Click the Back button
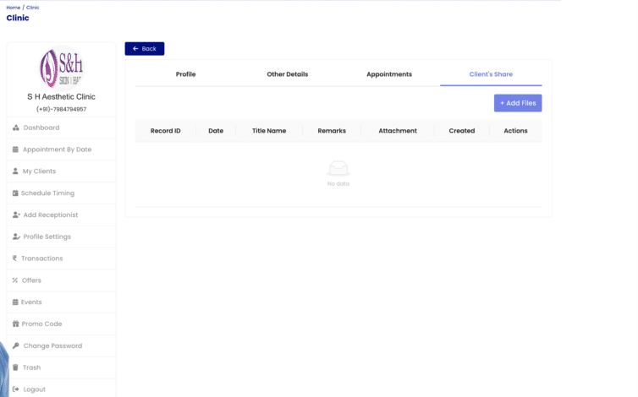Screen dimensions: 638x397 145,49
